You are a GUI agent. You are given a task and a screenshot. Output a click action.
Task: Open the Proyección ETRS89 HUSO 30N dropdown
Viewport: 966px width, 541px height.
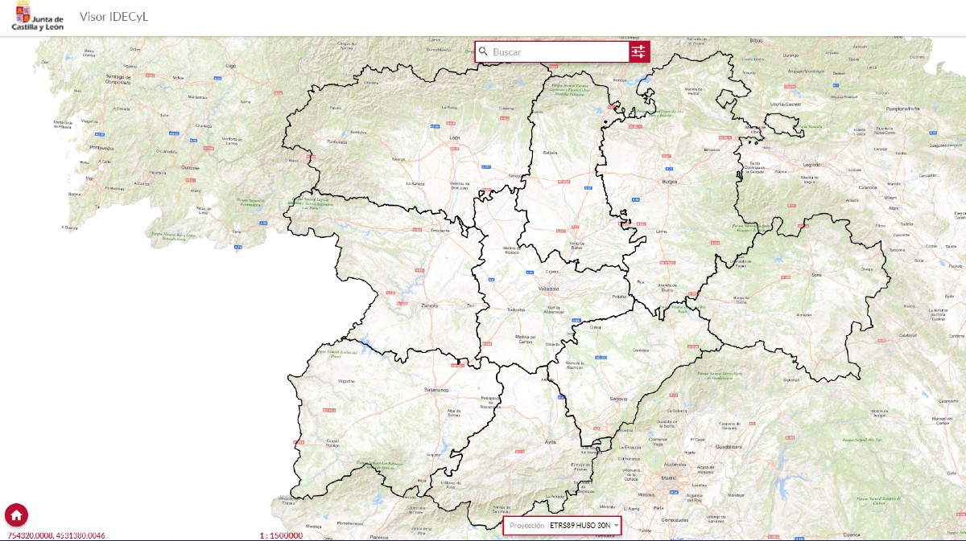click(x=563, y=526)
